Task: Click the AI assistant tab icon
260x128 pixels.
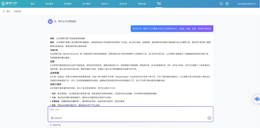Action: click(x=159, y=4)
